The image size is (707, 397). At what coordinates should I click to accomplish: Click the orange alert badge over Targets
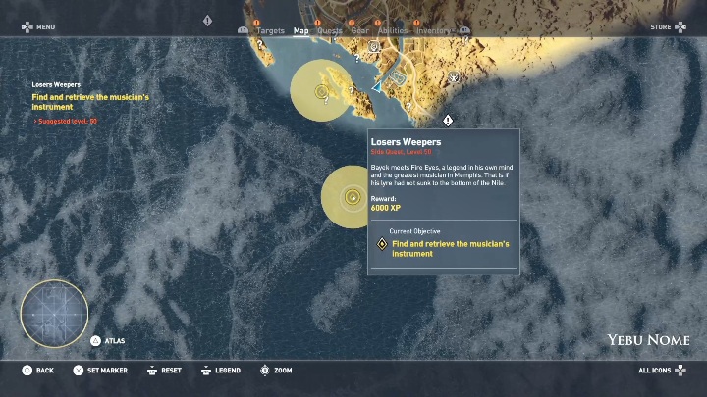coord(256,23)
